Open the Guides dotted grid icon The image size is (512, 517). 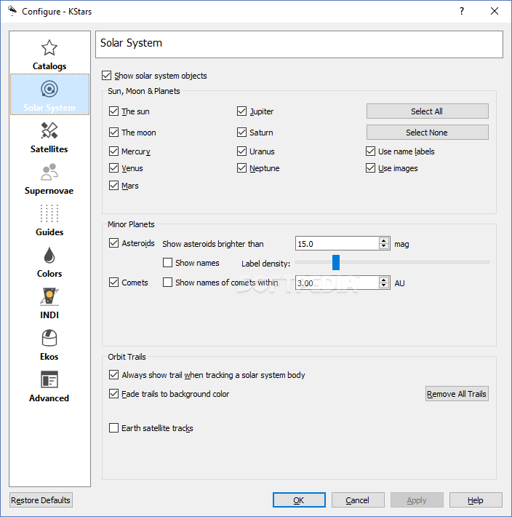49,213
